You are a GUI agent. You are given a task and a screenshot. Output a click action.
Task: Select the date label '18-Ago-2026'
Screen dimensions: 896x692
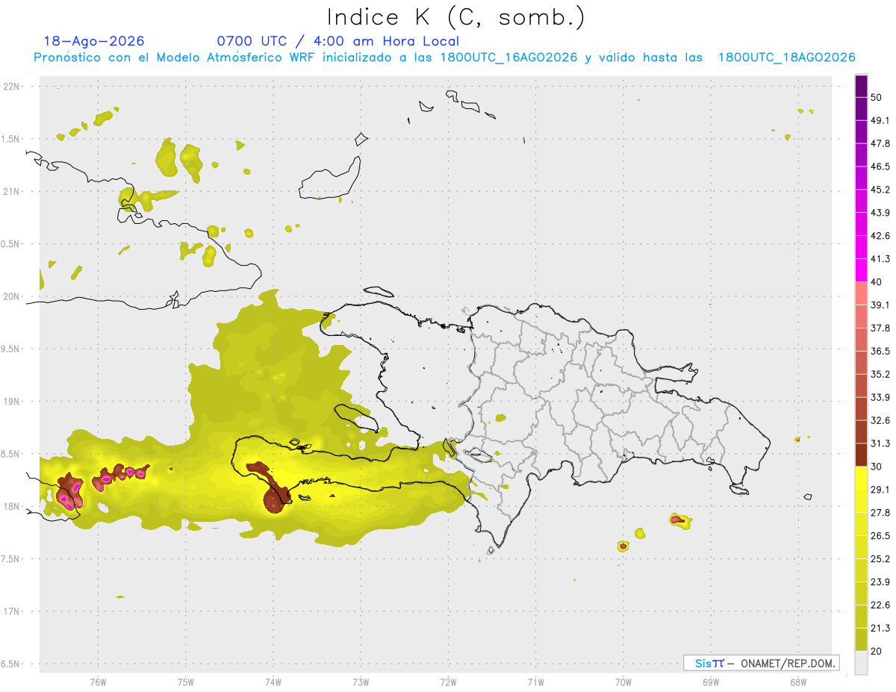coord(94,41)
